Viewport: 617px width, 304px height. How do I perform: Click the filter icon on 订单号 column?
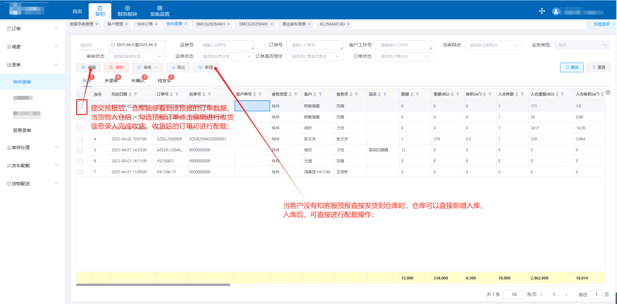(177, 94)
